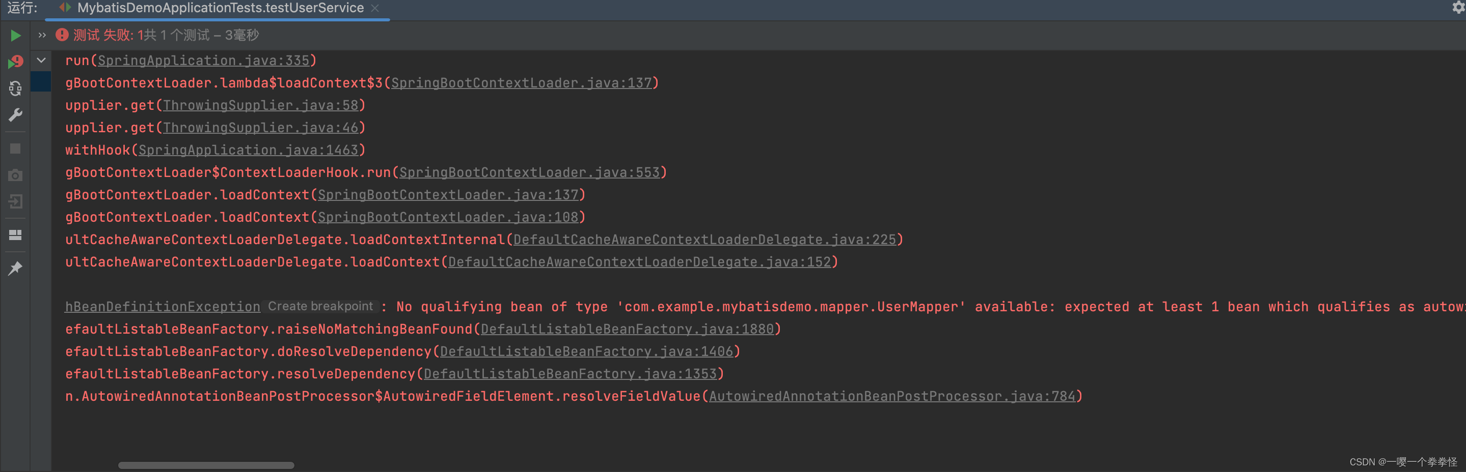Select the highlighted test tree row
This screenshot has height=472, width=1466.
(41, 82)
